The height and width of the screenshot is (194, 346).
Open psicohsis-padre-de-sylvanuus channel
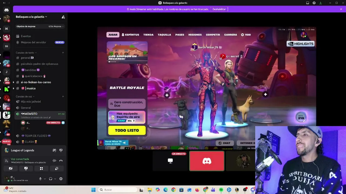(40, 64)
